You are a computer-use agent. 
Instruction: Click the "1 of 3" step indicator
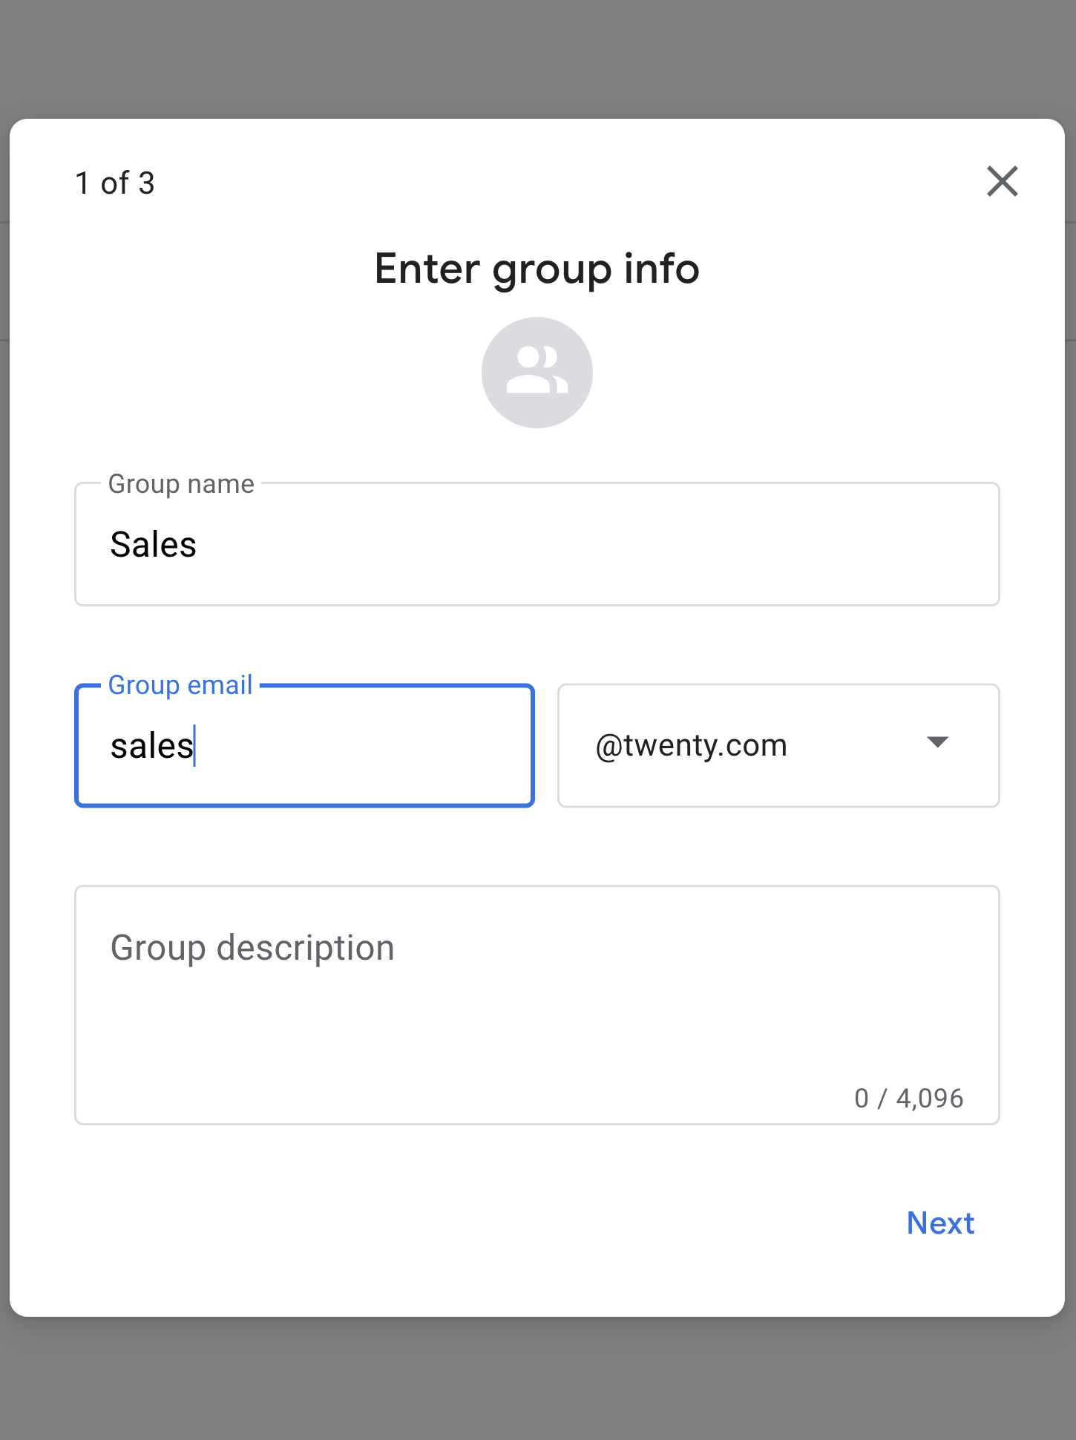(x=115, y=183)
